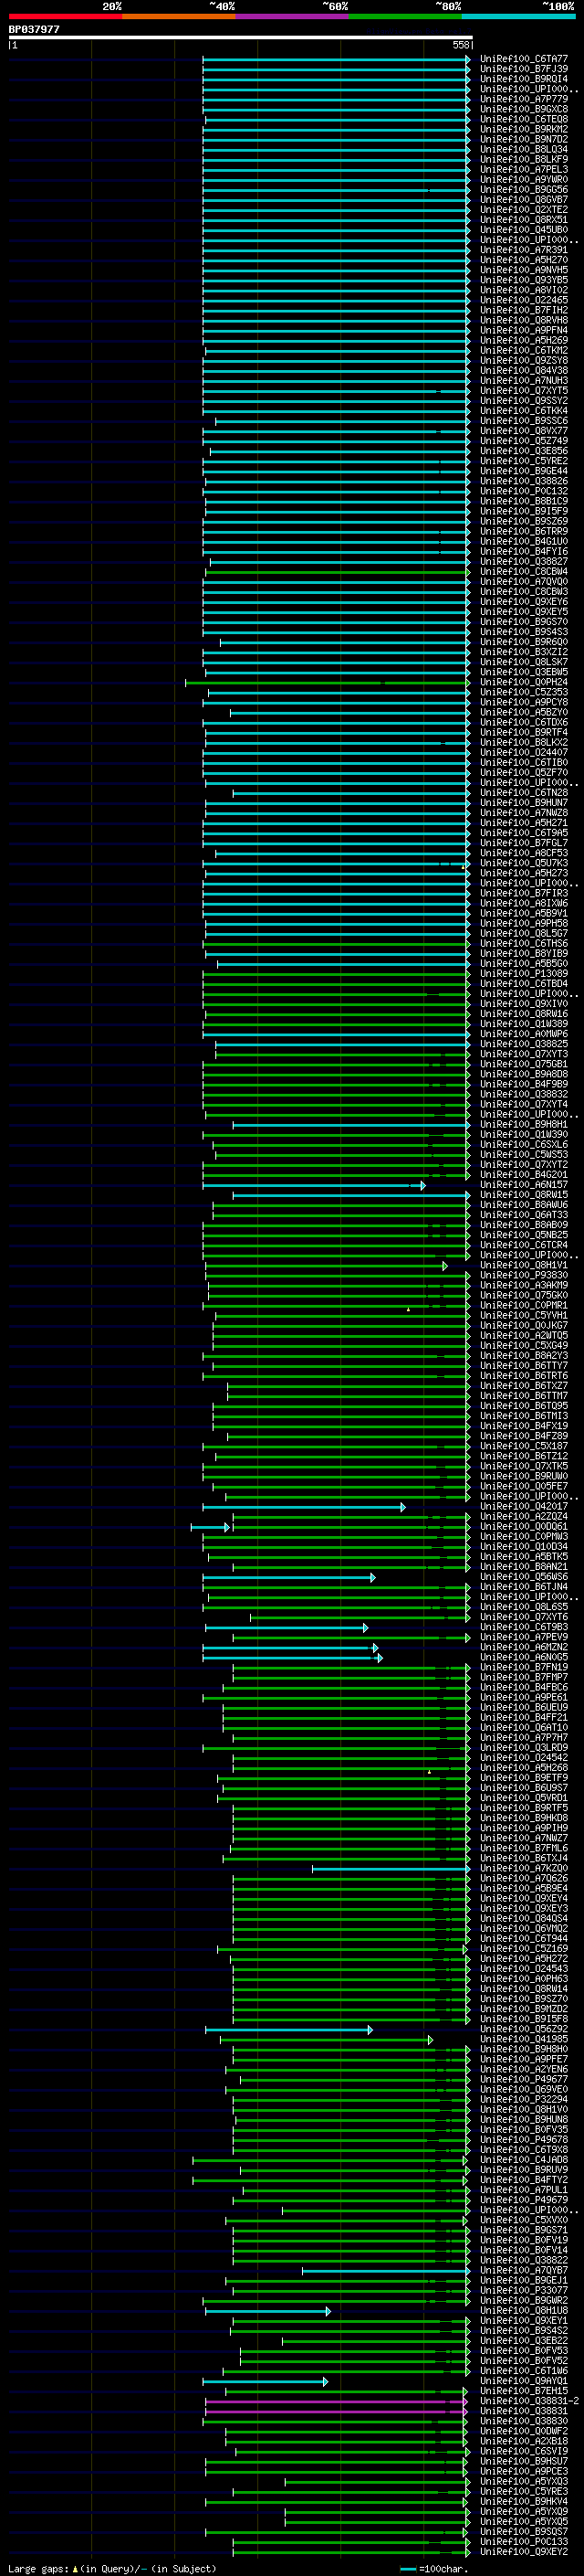Click UniRef100_Q38831-2 label
This screenshot has width=584, height=2576.
click(x=529, y=2401)
